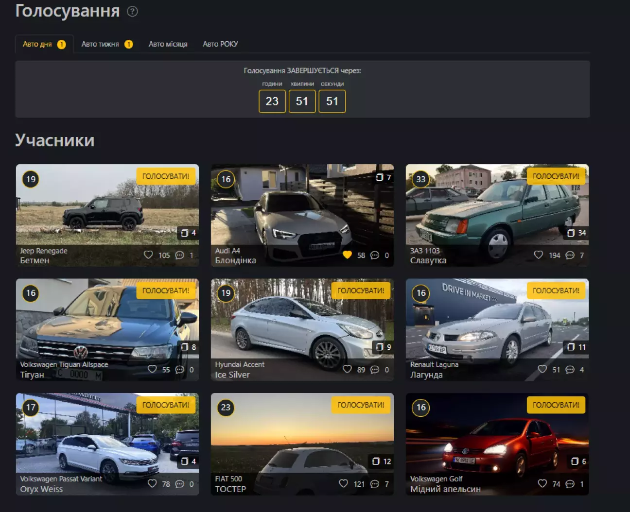
Task: Click the hours countdown box showing 23
Action: point(272,101)
